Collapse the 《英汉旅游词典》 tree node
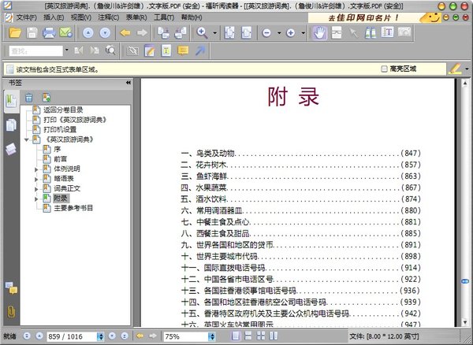Viewport: 473px width, 345px height. (x=27, y=139)
